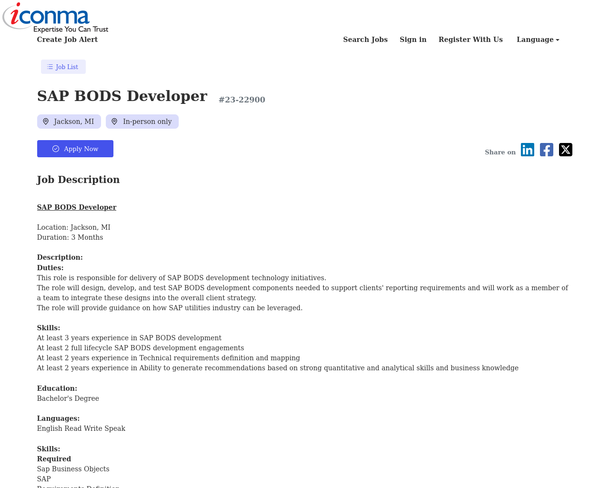Click the underlined SAP BODS Developer heading
The image size is (610, 488).
pyautogui.click(x=77, y=207)
